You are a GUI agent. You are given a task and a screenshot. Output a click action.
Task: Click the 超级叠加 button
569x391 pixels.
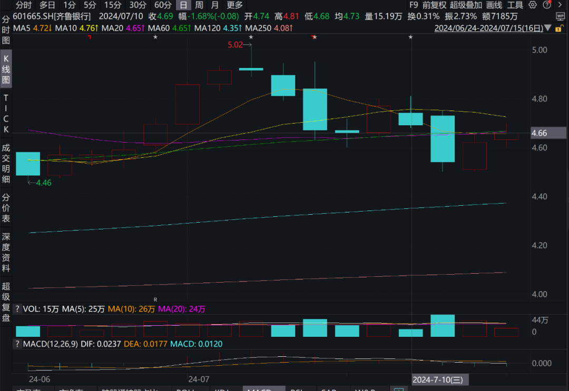tap(466, 5)
